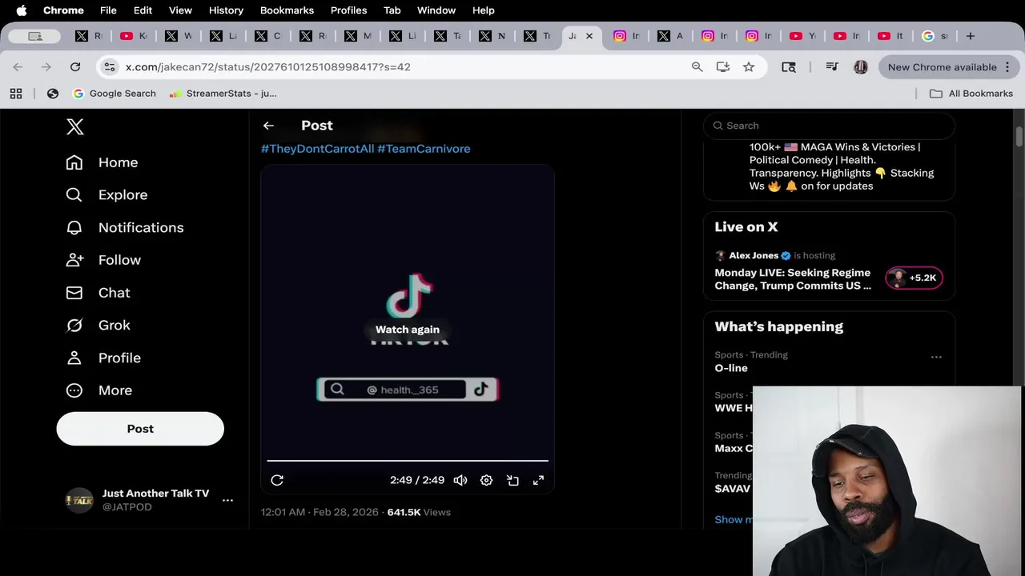1025x576 pixels.
Task: Open Home from the sidebar
Action: (102, 162)
